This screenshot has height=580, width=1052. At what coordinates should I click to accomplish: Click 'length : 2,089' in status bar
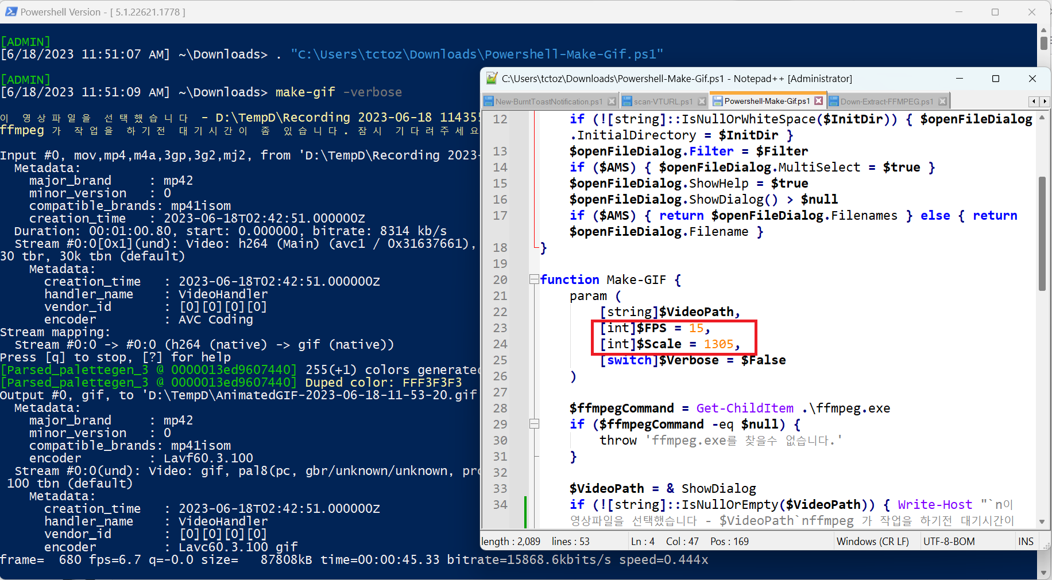(511, 542)
